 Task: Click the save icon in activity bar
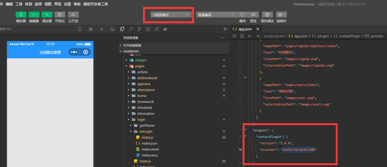click(157, 29)
